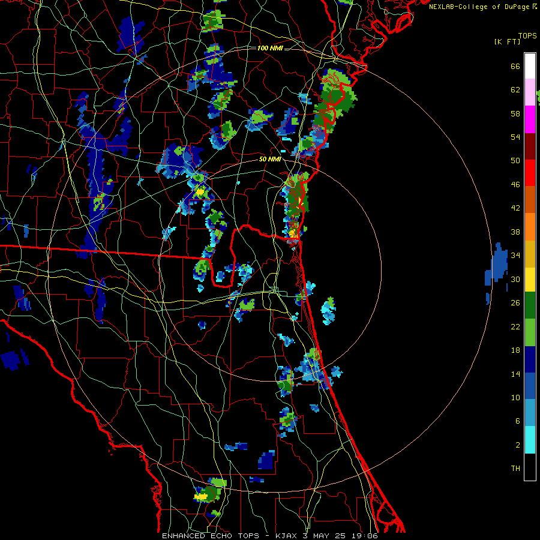
Task: Click the NEXLAB-College of DuPage label
Action: [479, 7]
